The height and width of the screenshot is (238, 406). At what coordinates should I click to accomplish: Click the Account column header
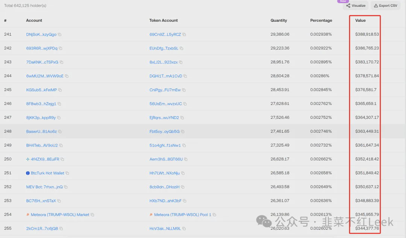tap(34, 20)
